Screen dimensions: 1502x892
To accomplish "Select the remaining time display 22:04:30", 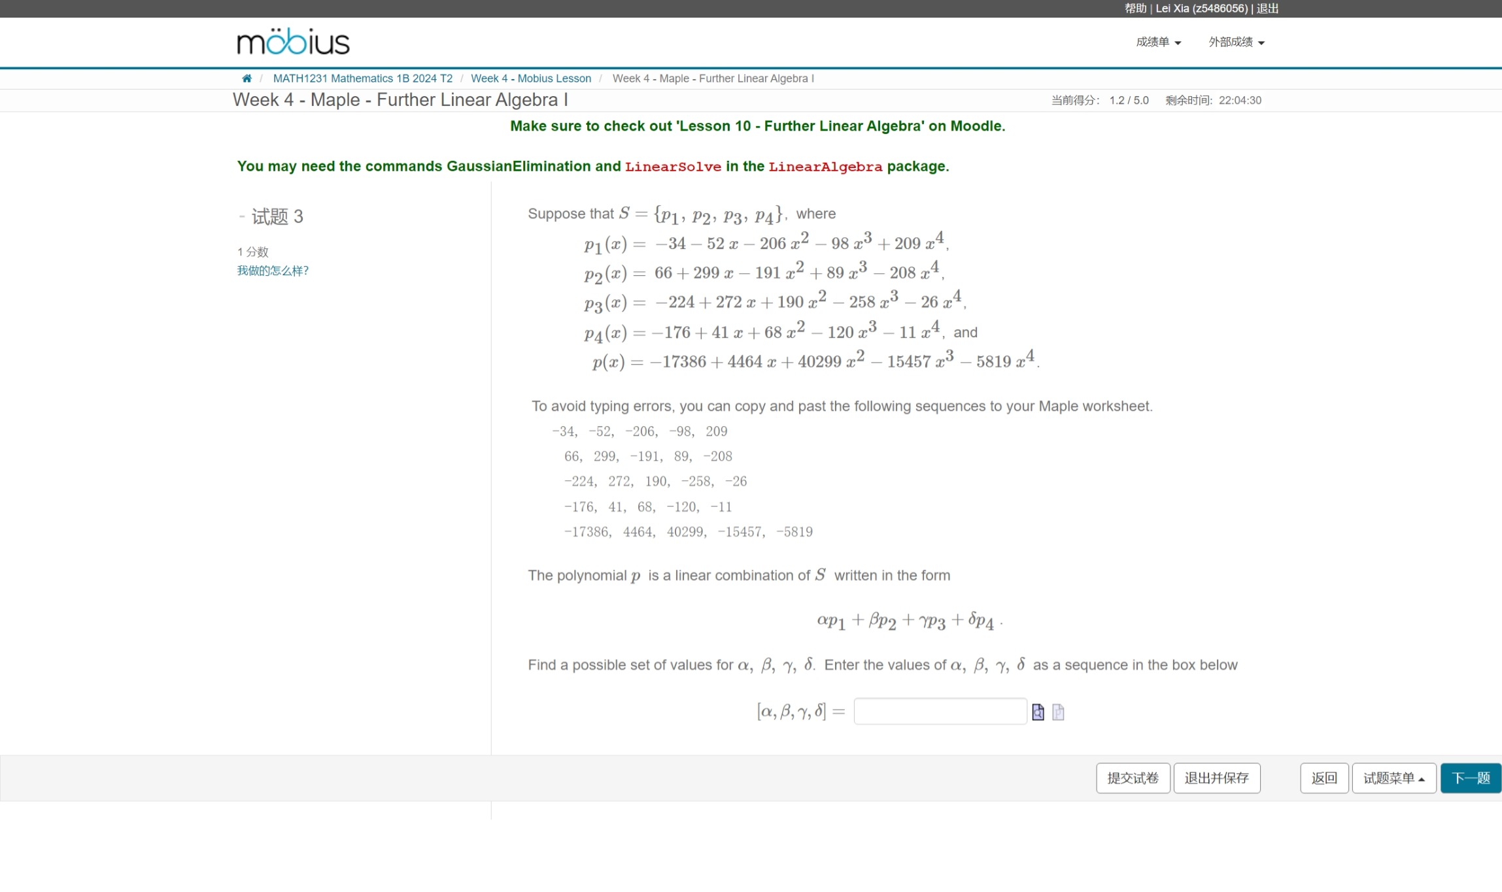I will pos(1240,100).
